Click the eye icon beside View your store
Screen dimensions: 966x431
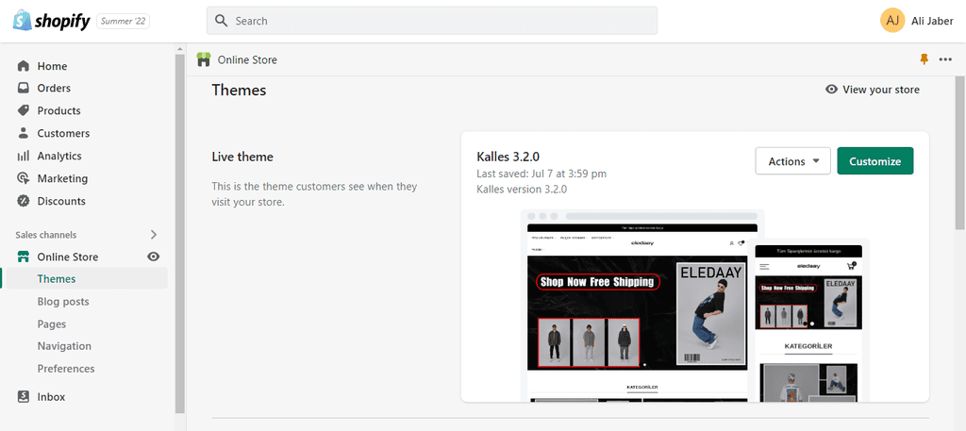coord(832,90)
